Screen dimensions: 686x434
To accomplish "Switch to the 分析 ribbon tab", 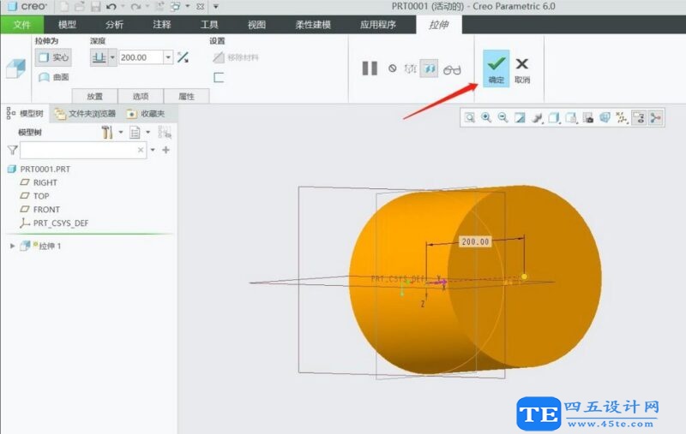I will 115,25.
